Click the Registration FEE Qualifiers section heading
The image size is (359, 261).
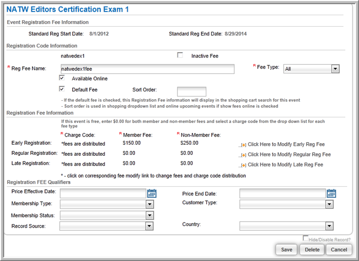point(39,182)
